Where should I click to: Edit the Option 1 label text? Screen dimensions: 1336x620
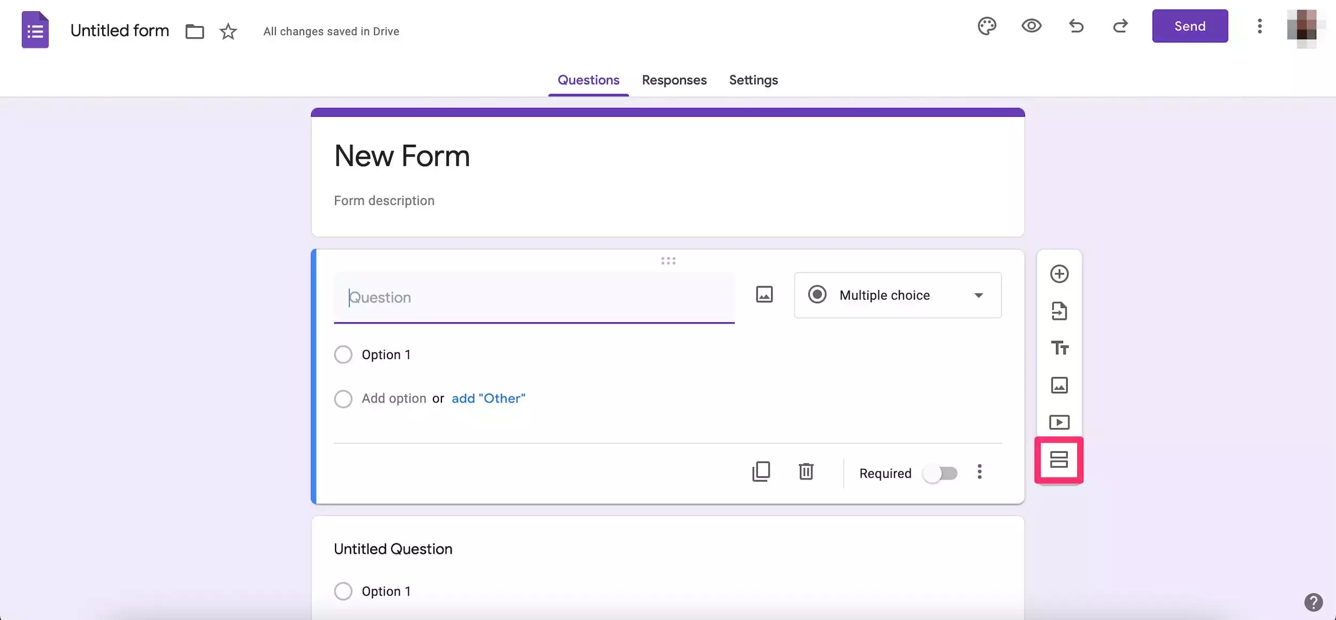pyautogui.click(x=386, y=355)
